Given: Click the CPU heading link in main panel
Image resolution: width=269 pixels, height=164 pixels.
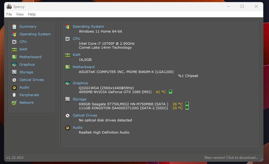Looking at the screenshot, I should click(76, 39).
